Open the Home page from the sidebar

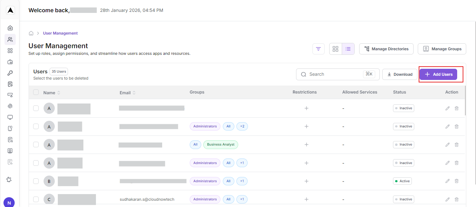tap(10, 28)
